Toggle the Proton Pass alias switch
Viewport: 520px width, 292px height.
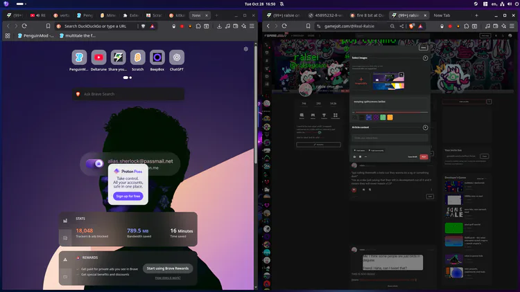click(94, 163)
